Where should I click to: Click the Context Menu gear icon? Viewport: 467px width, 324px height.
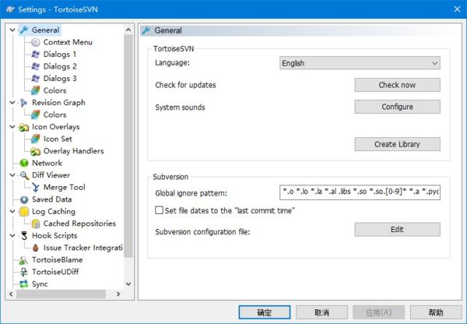[x=36, y=42]
